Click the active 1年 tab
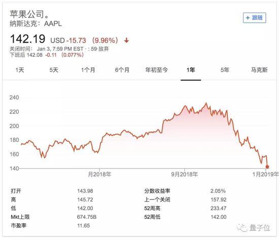 [191, 70]
